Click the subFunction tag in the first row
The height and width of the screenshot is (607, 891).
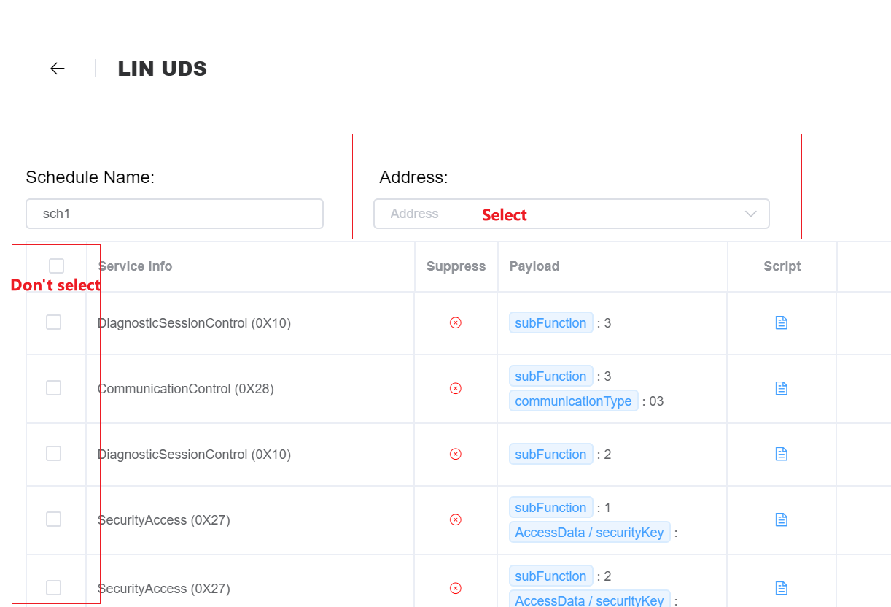(x=550, y=322)
